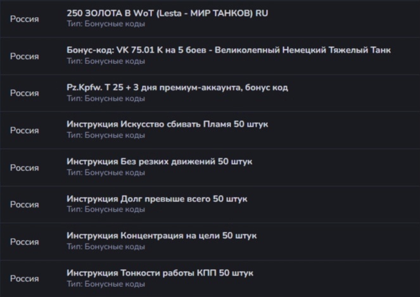Click Тип: Бонусные коды under Pz.Kpfw. T 25
420x297 pixels.
click(x=106, y=98)
